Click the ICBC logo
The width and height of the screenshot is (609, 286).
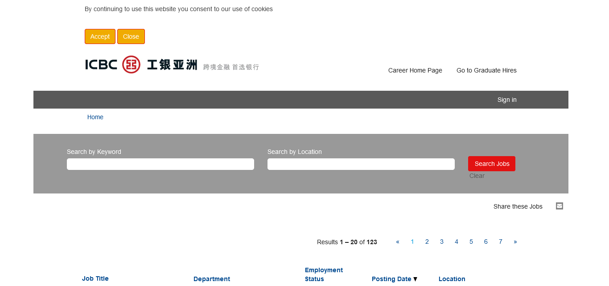point(172,65)
